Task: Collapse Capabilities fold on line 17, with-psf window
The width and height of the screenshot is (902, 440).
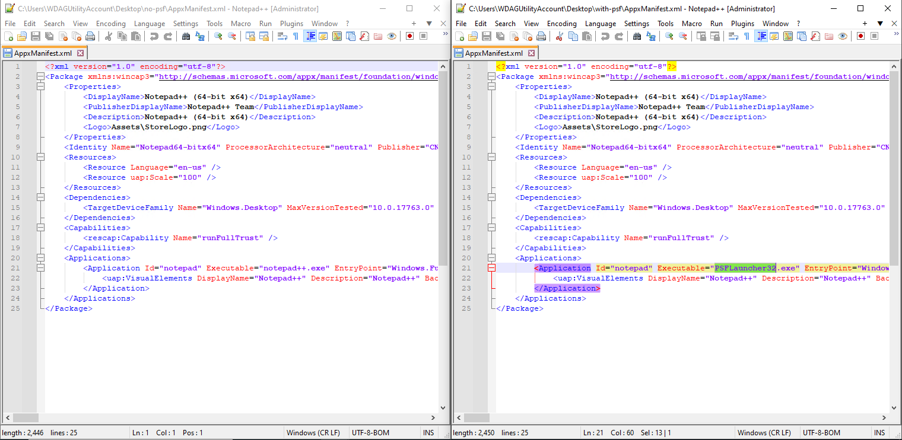Action: [x=491, y=228]
